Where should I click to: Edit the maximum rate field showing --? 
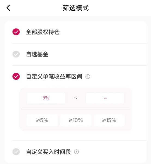[x=105, y=98]
